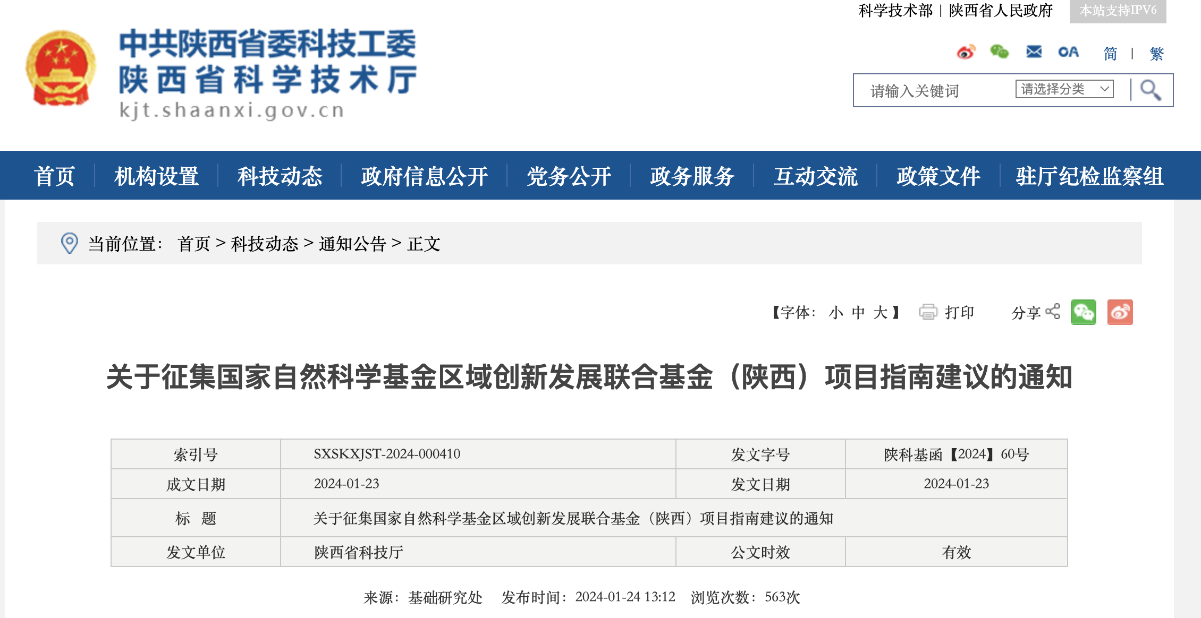The height and width of the screenshot is (618, 1201).
Task: Open 政策文件 menu
Action: pyautogui.click(x=938, y=176)
